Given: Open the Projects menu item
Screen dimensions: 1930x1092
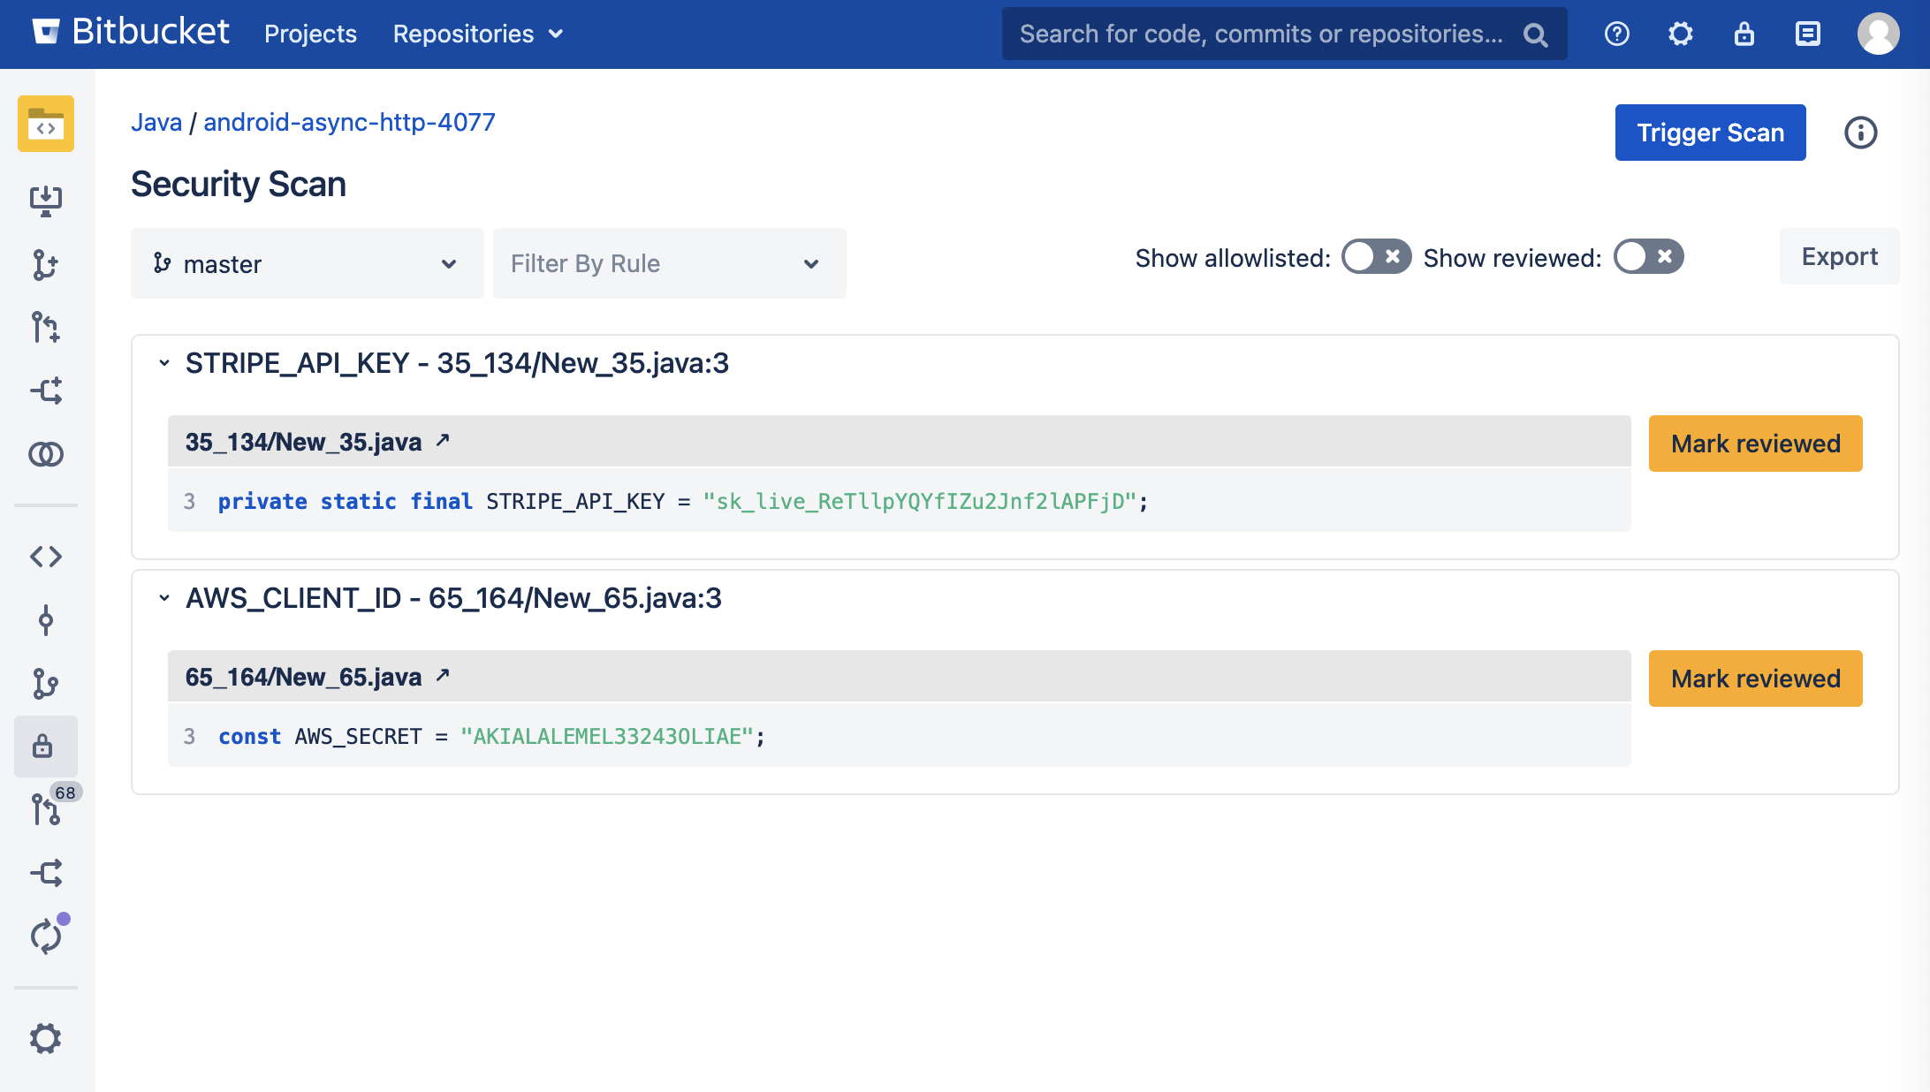Looking at the screenshot, I should point(310,34).
